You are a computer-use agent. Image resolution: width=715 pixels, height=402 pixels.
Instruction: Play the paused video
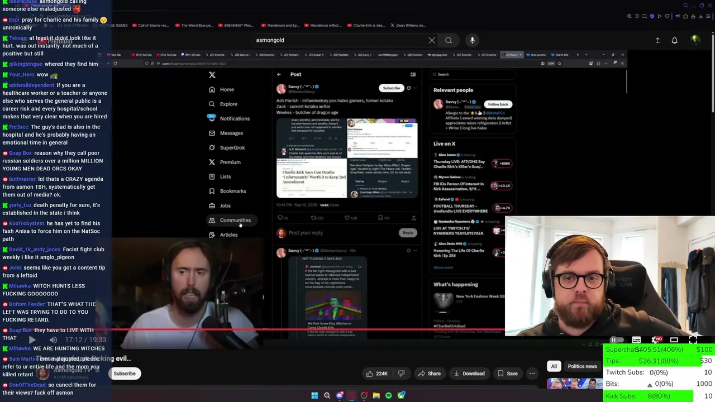click(x=32, y=339)
